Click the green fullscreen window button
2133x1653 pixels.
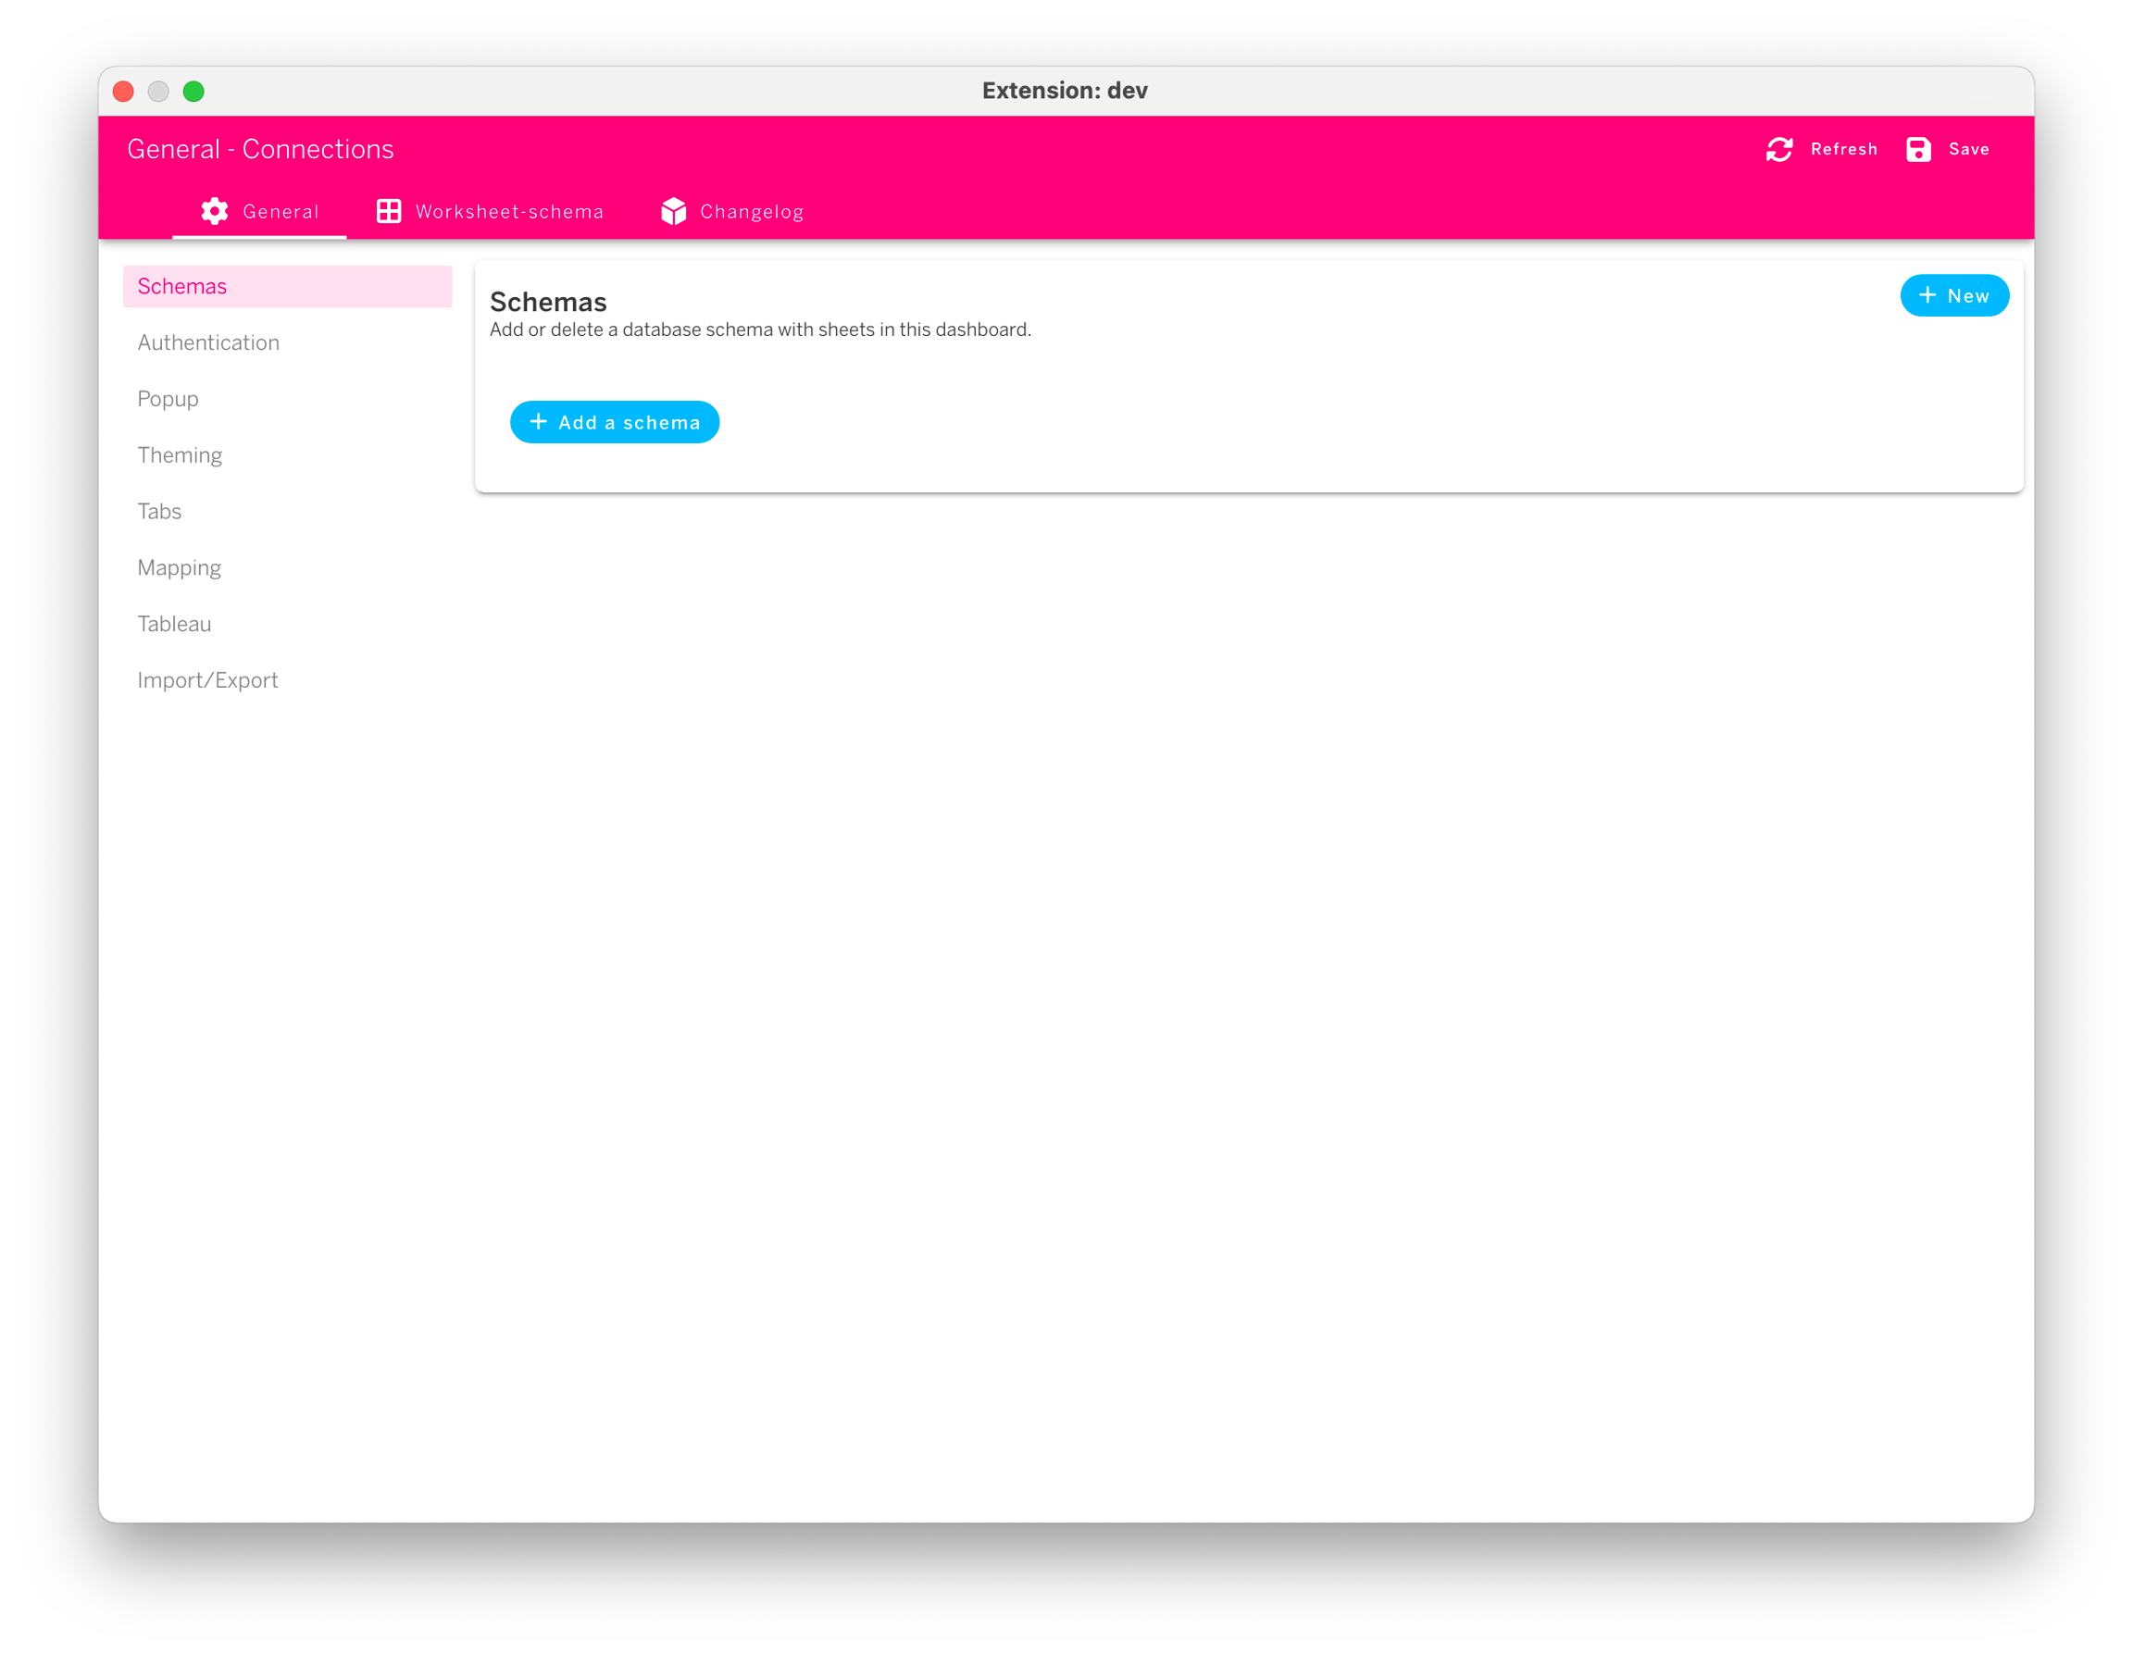193,92
